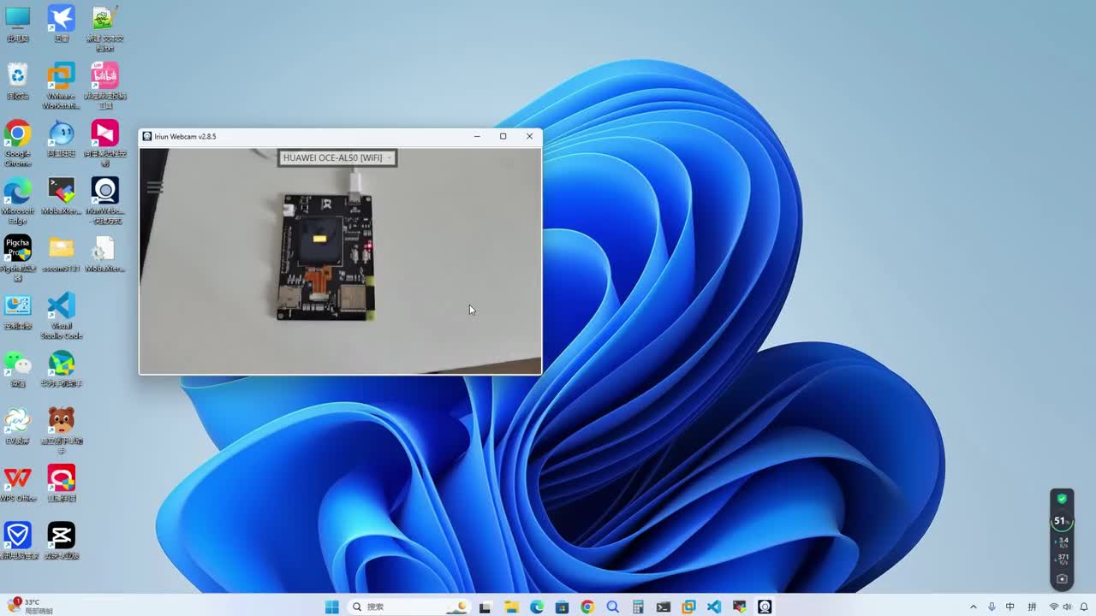The width and height of the screenshot is (1096, 616).
Task: Open the microphone tray icon
Action: click(x=992, y=607)
